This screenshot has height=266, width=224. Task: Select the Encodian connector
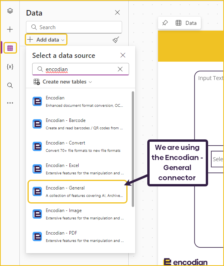pyautogui.click(x=78, y=101)
